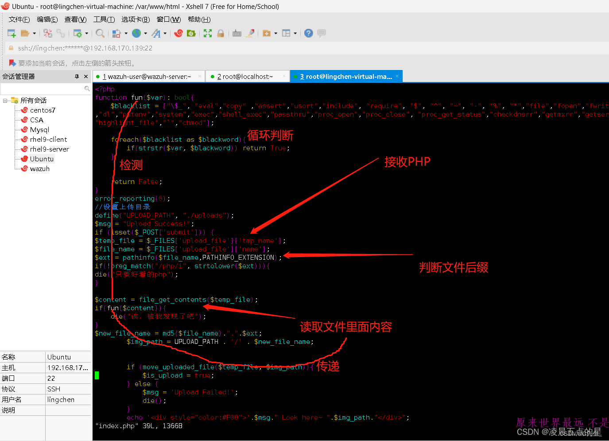Click the Disconnect icon
This screenshot has height=441, width=609.
(48, 33)
